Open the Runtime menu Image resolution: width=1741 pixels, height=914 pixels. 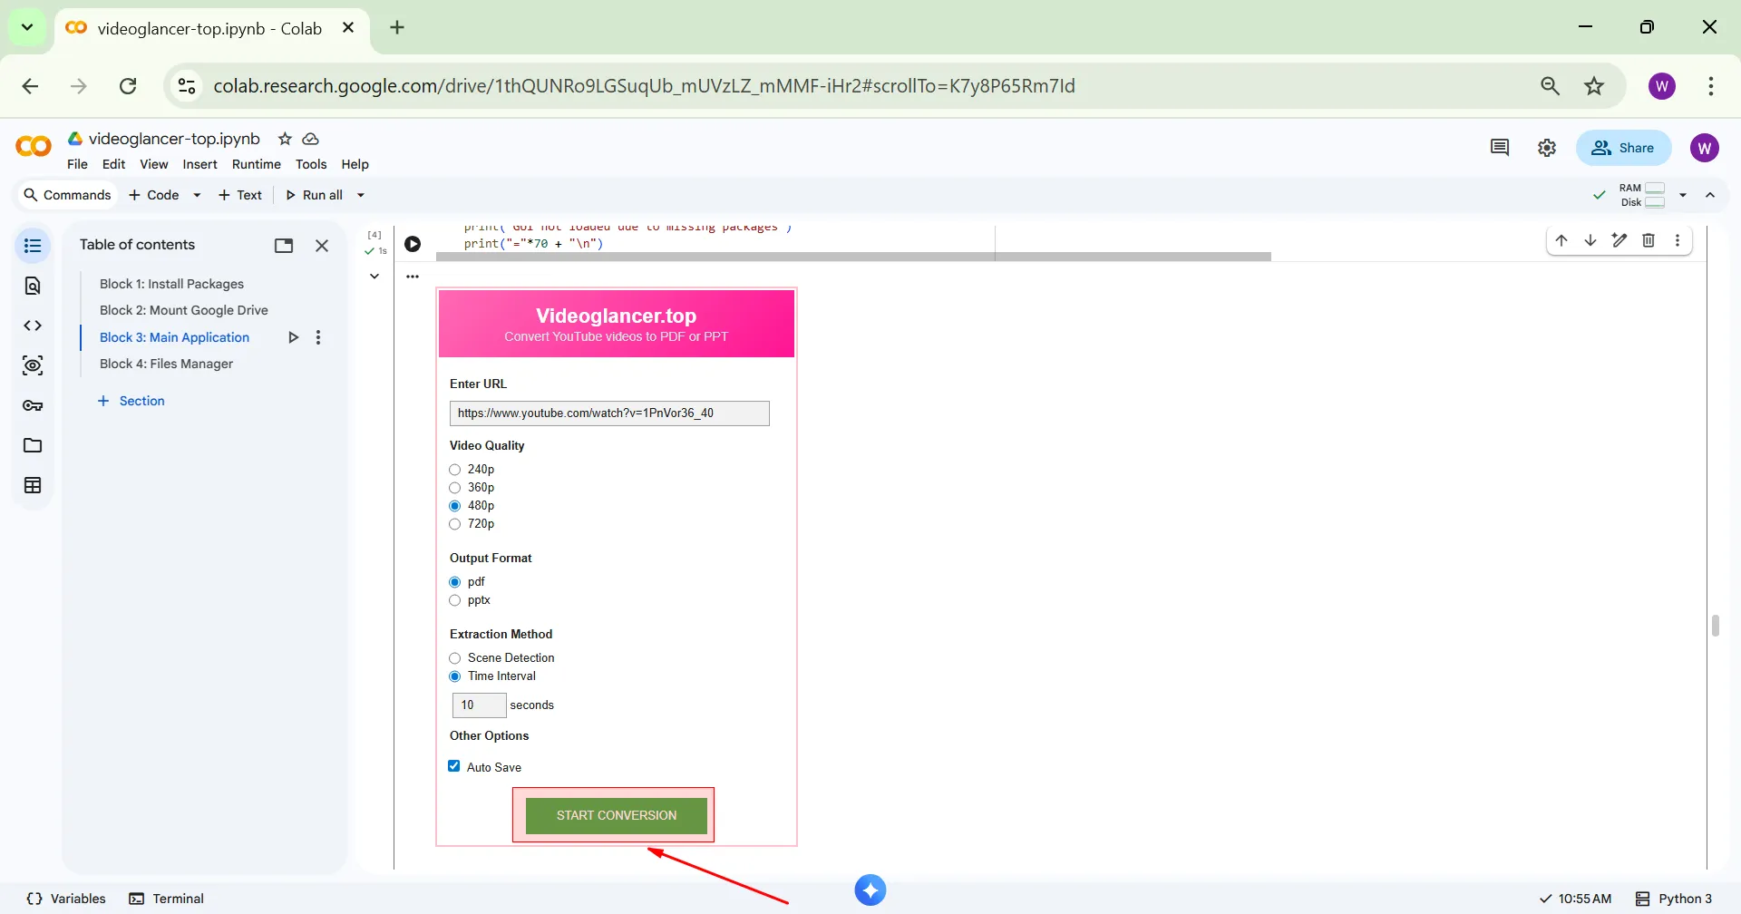tap(257, 164)
